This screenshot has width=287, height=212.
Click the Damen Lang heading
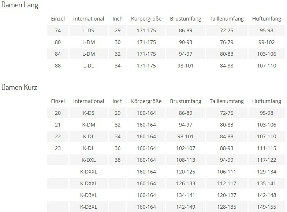click(x=20, y=6)
